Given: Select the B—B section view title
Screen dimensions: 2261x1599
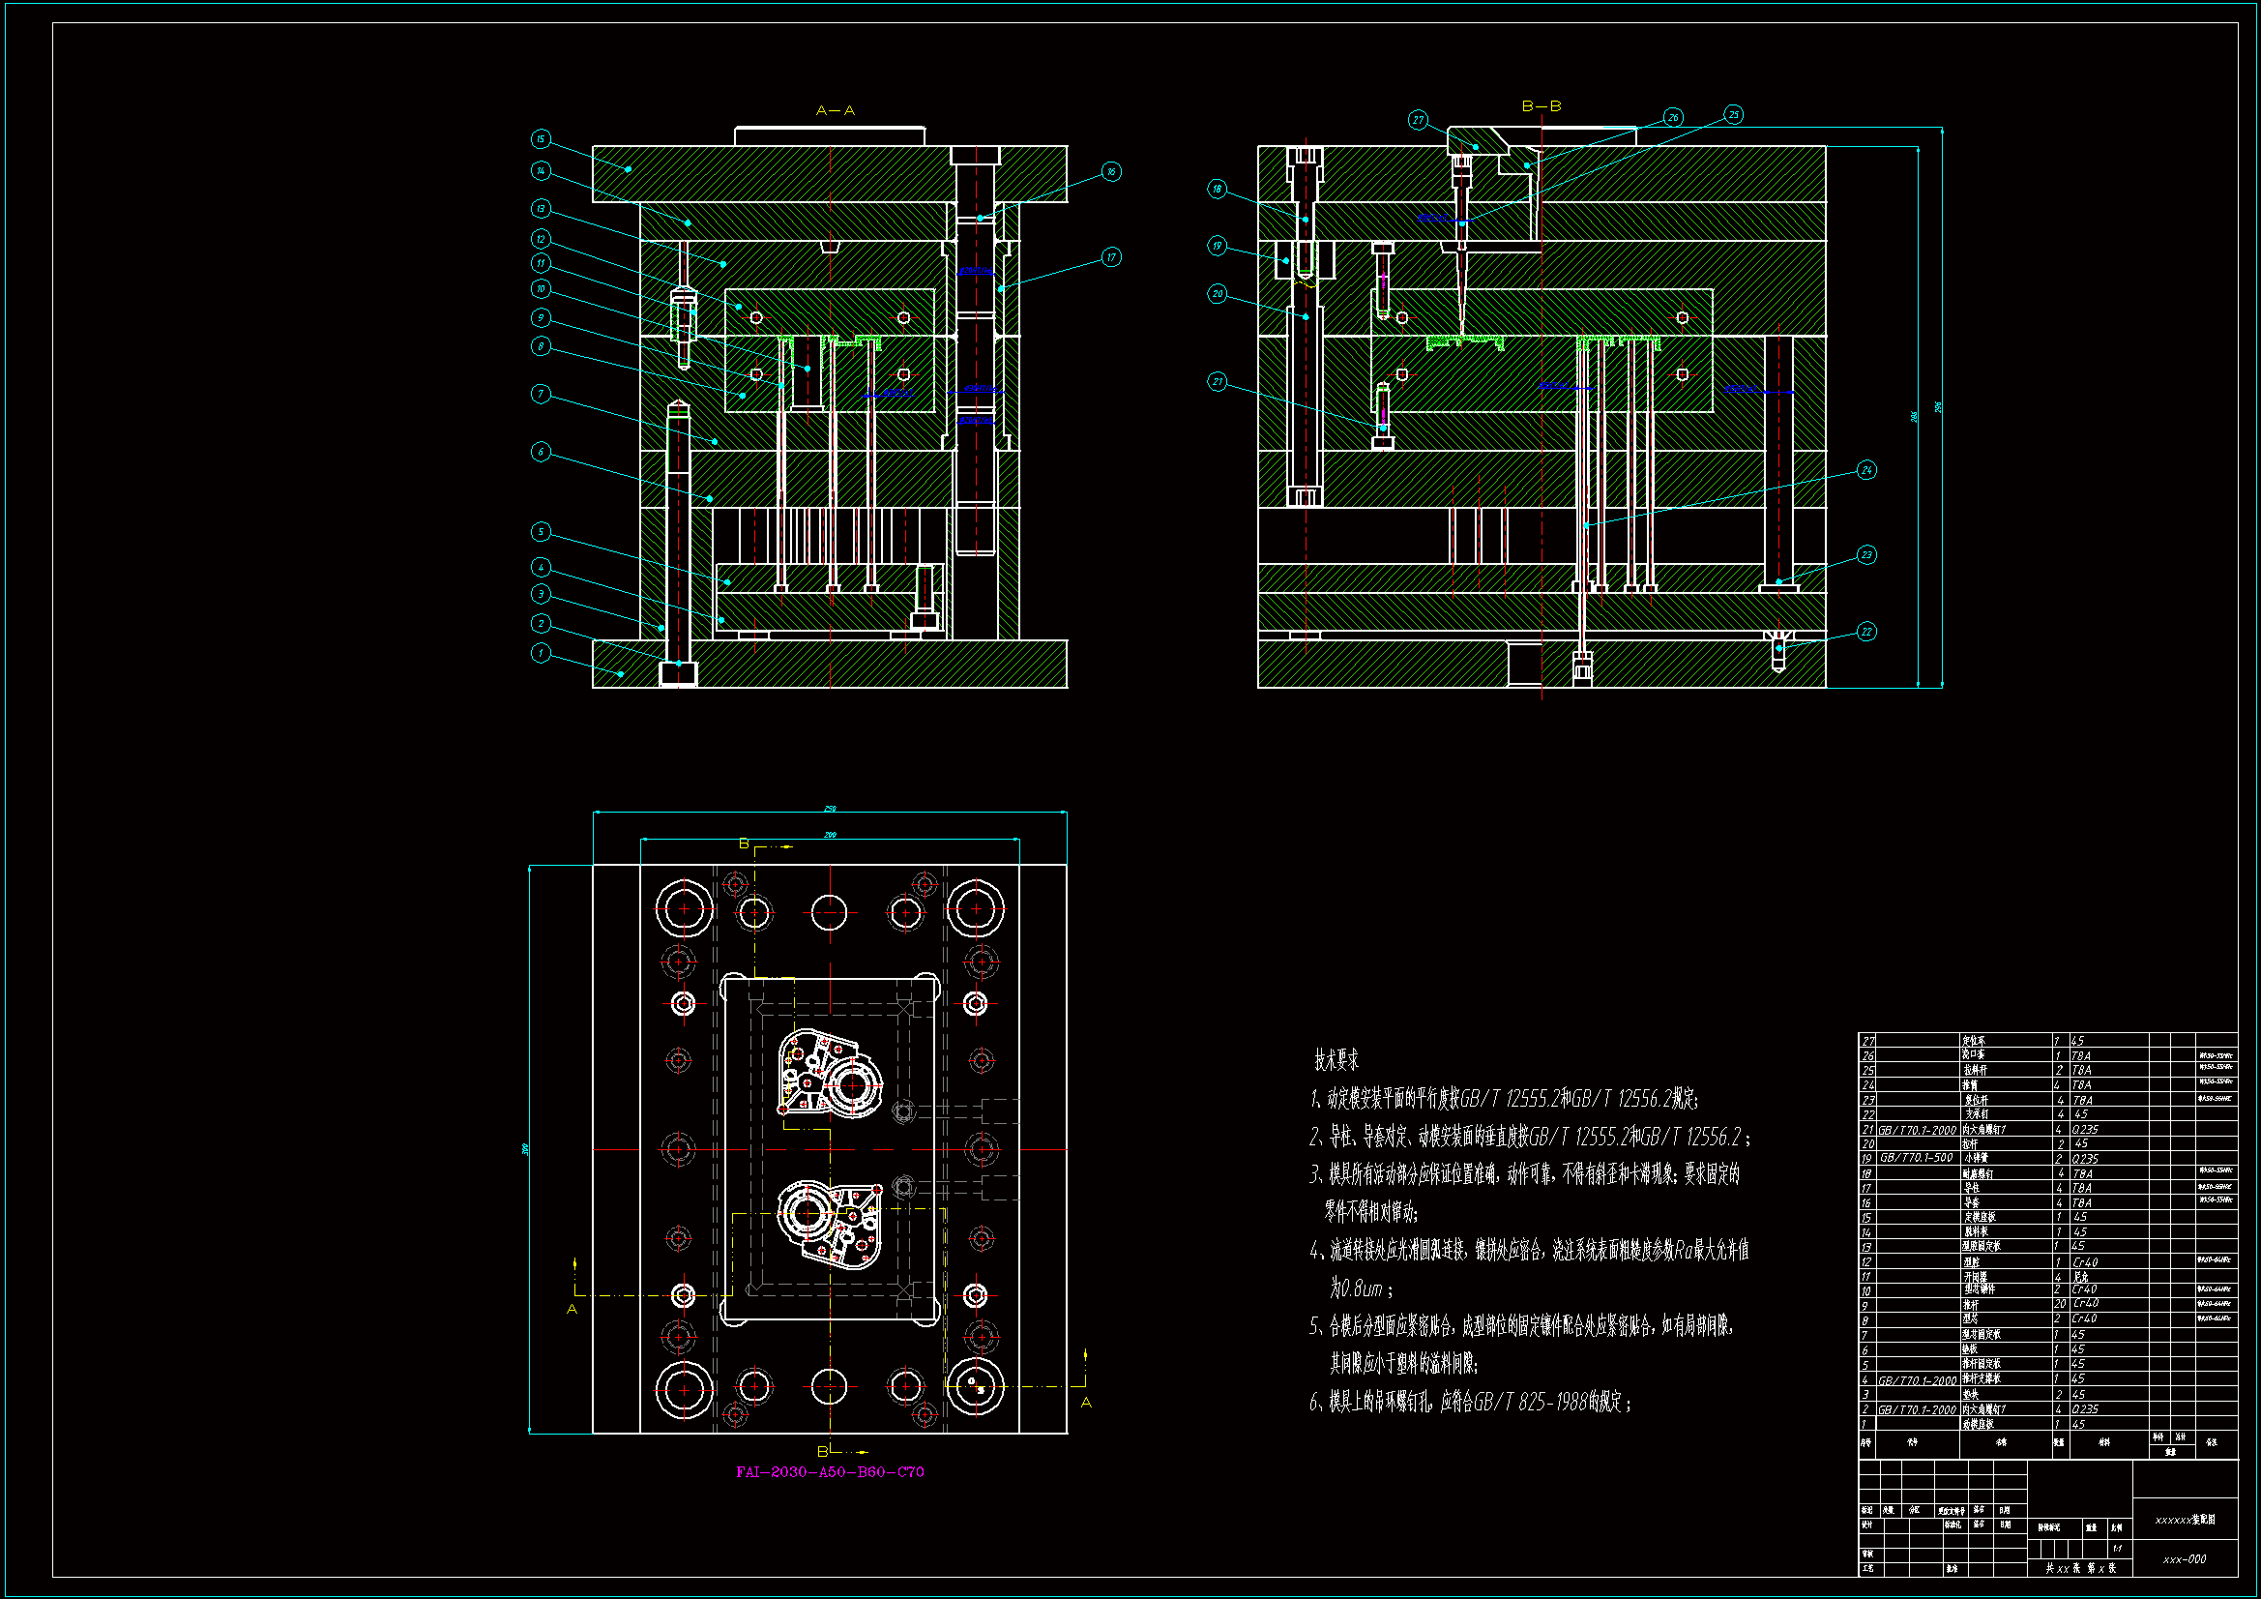Looking at the screenshot, I should 1542,105.
